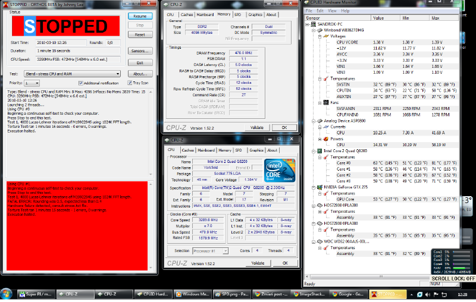Click the Exit button in Orthos
The height and width of the screenshot is (302, 476).
pos(140,63)
